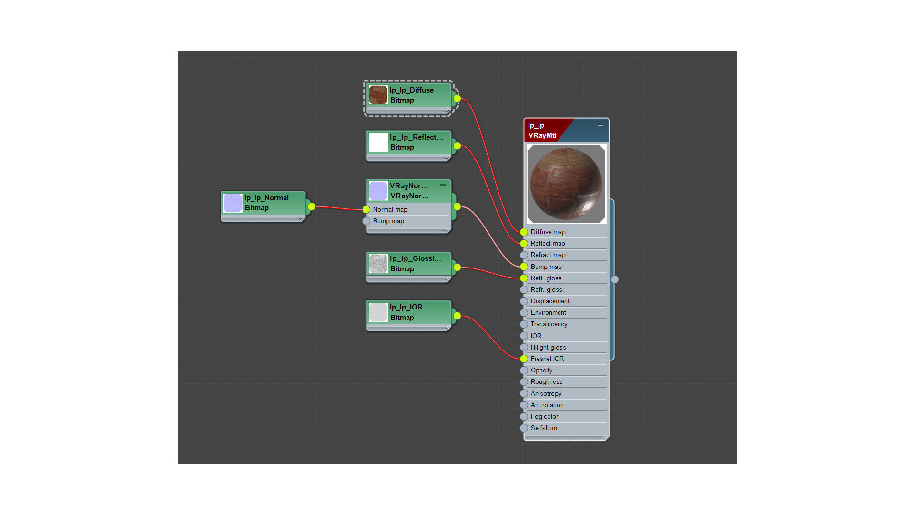915x515 pixels.
Task: Click the lp_lp_Glossiness bitmap thumbnail icon
Action: pos(378,264)
